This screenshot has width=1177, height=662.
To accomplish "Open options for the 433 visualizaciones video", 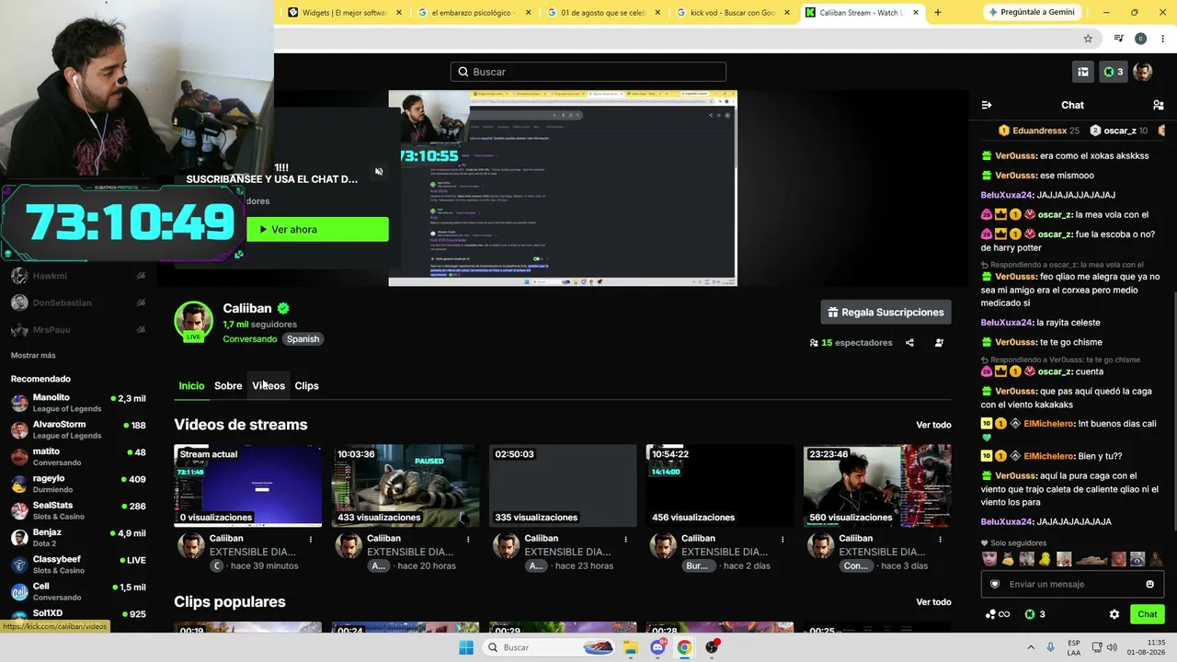I will coord(469,539).
